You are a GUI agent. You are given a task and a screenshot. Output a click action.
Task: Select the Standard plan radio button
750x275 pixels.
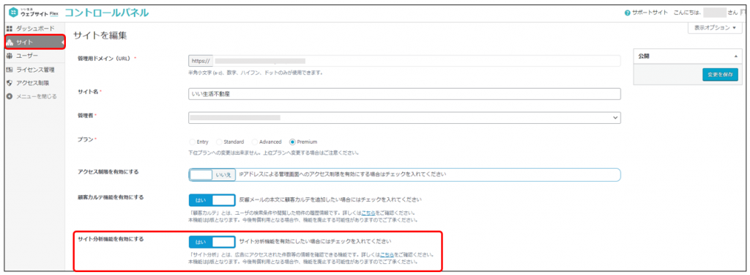tap(219, 142)
